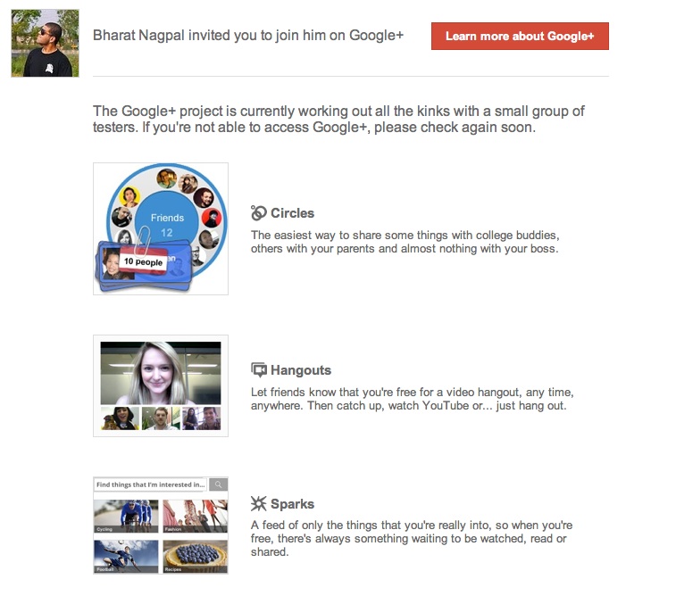676x596 pixels.
Task: Click the blue Friends 12 circle
Action: pos(167,220)
